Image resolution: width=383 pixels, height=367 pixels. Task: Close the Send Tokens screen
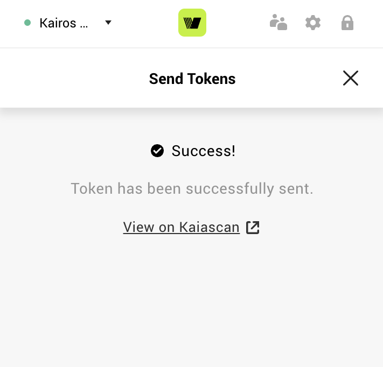(351, 78)
